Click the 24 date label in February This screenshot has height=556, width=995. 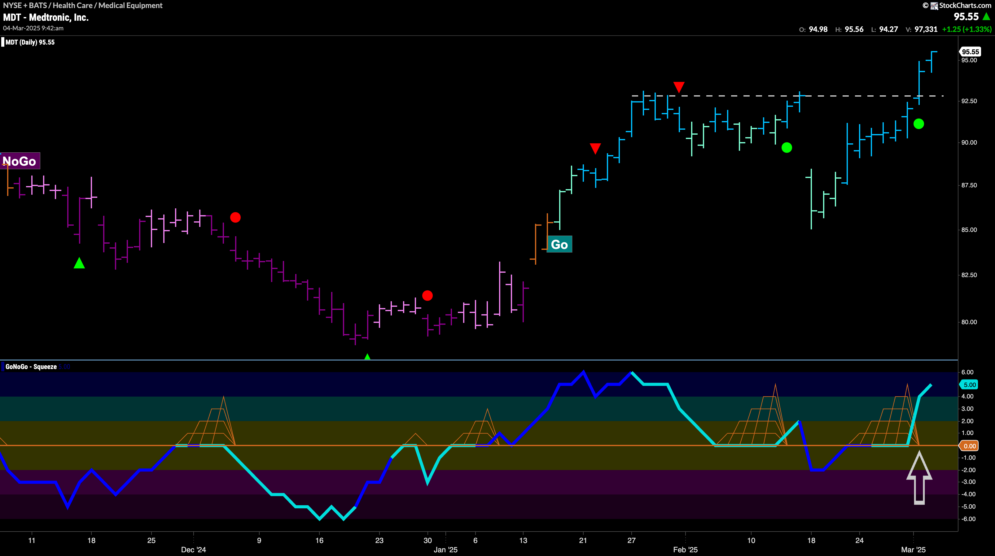[x=859, y=541]
